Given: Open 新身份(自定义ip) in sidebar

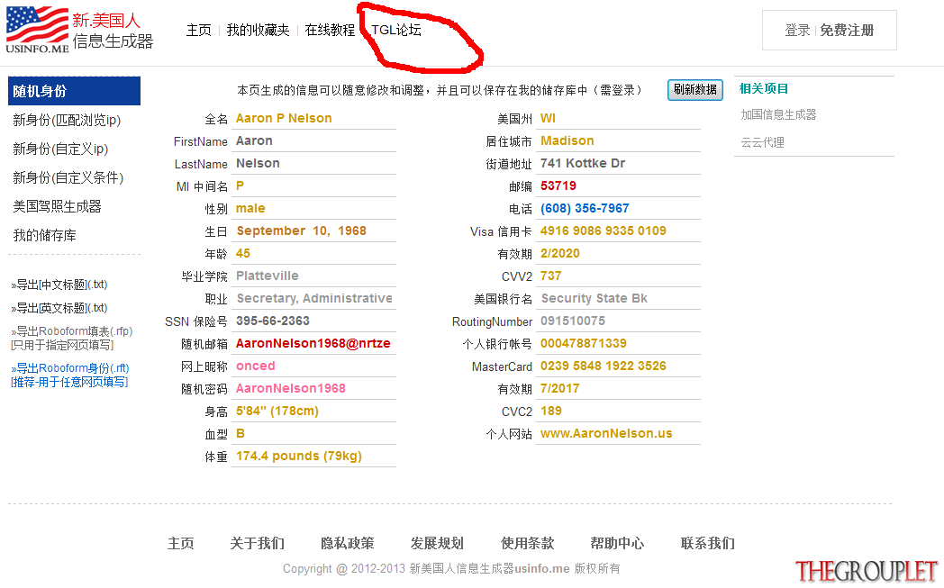Looking at the screenshot, I should pos(60,149).
